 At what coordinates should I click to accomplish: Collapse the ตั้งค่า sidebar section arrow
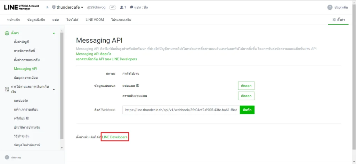pyautogui.click(x=54, y=33)
